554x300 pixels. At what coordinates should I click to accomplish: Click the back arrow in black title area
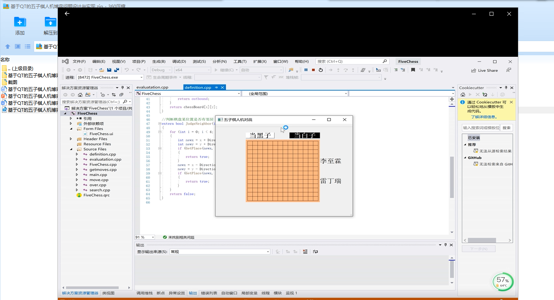(x=67, y=13)
